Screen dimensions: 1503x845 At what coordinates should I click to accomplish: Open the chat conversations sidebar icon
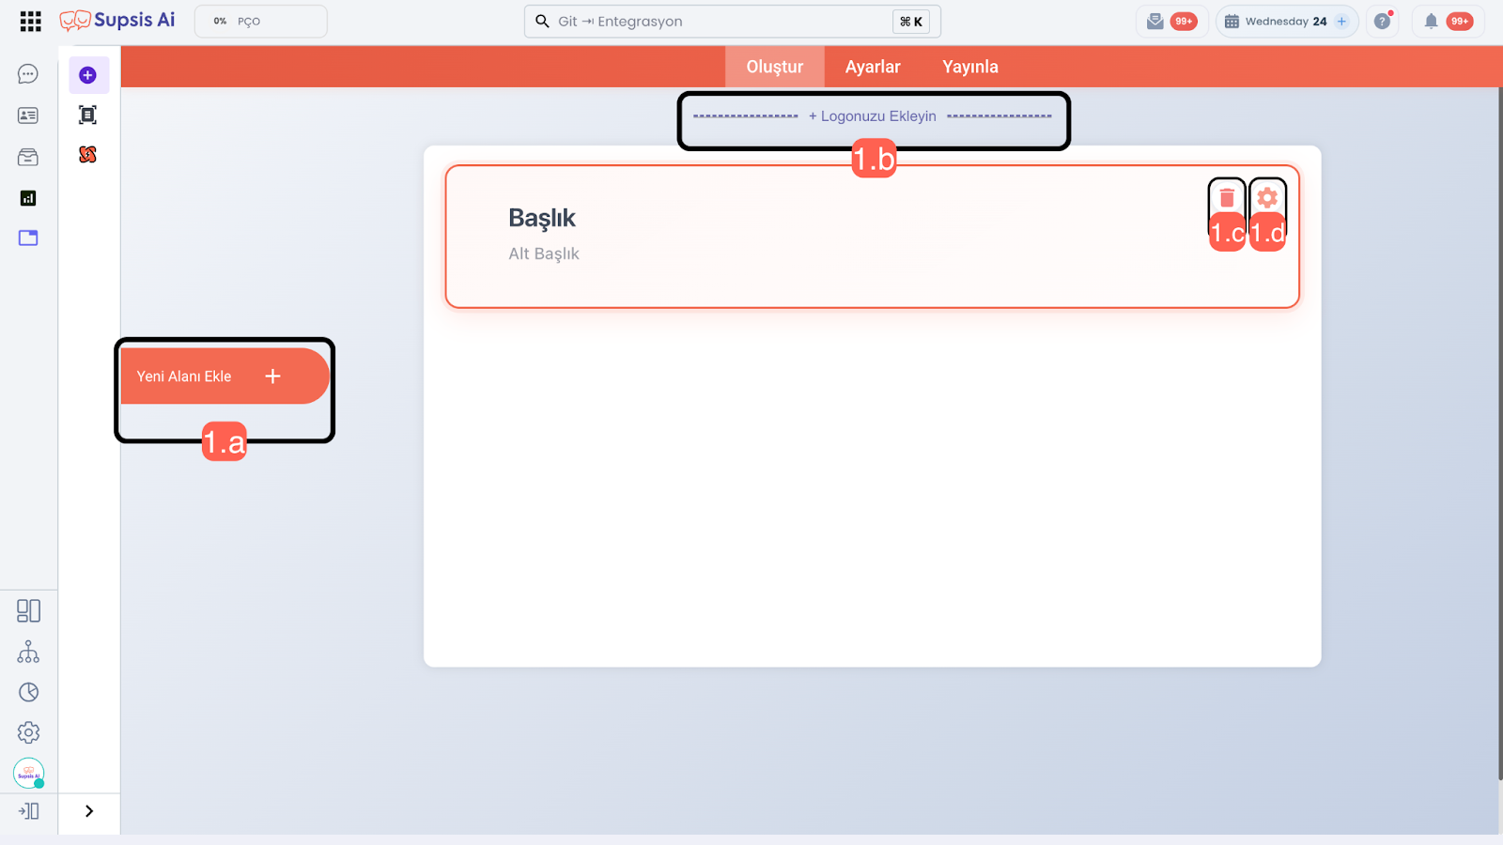(x=28, y=74)
